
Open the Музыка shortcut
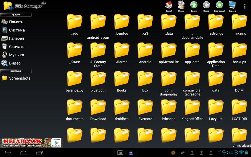[x=16, y=55]
